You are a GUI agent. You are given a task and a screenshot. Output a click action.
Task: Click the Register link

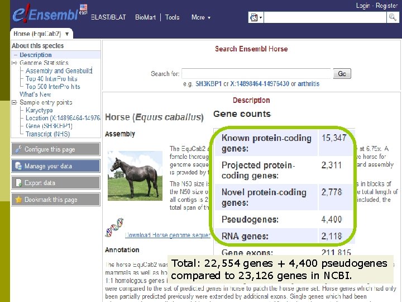tap(386, 6)
